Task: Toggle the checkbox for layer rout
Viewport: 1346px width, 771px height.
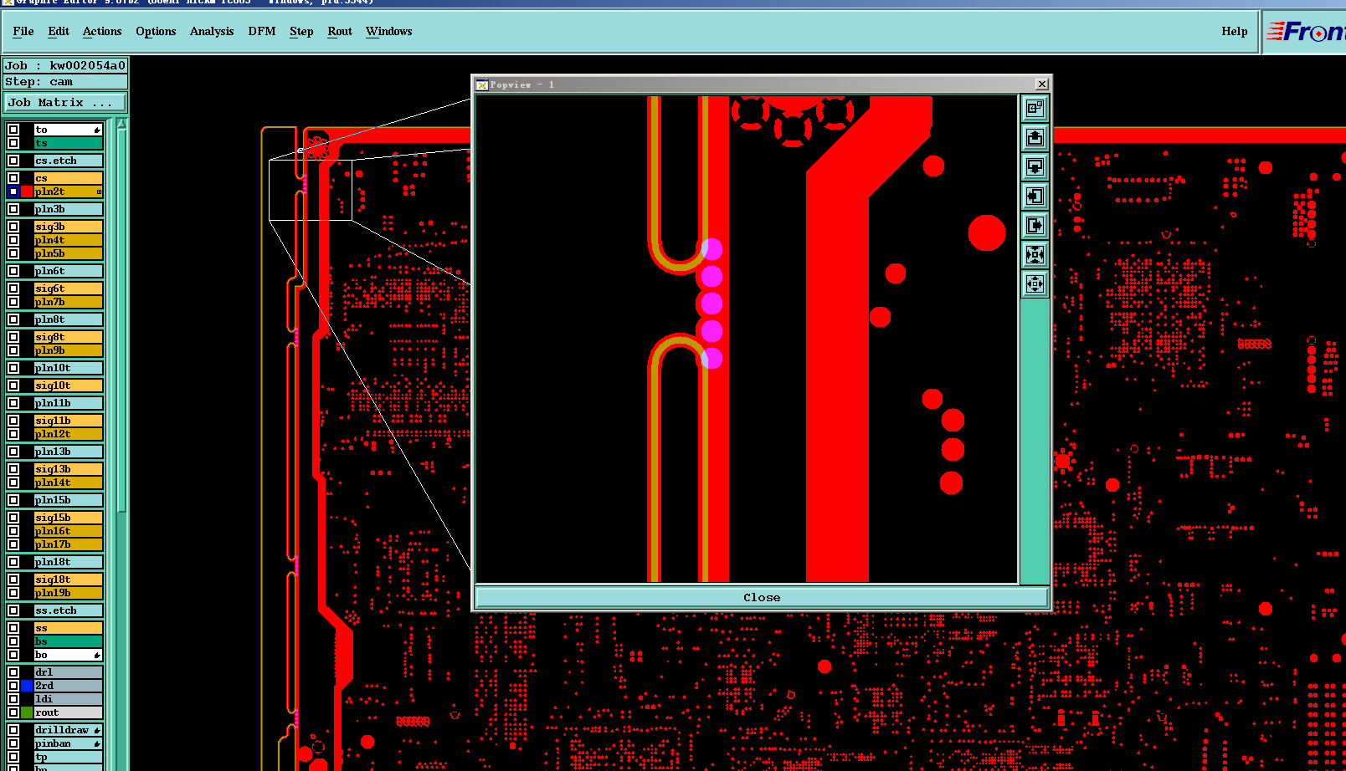Action: tap(13, 712)
